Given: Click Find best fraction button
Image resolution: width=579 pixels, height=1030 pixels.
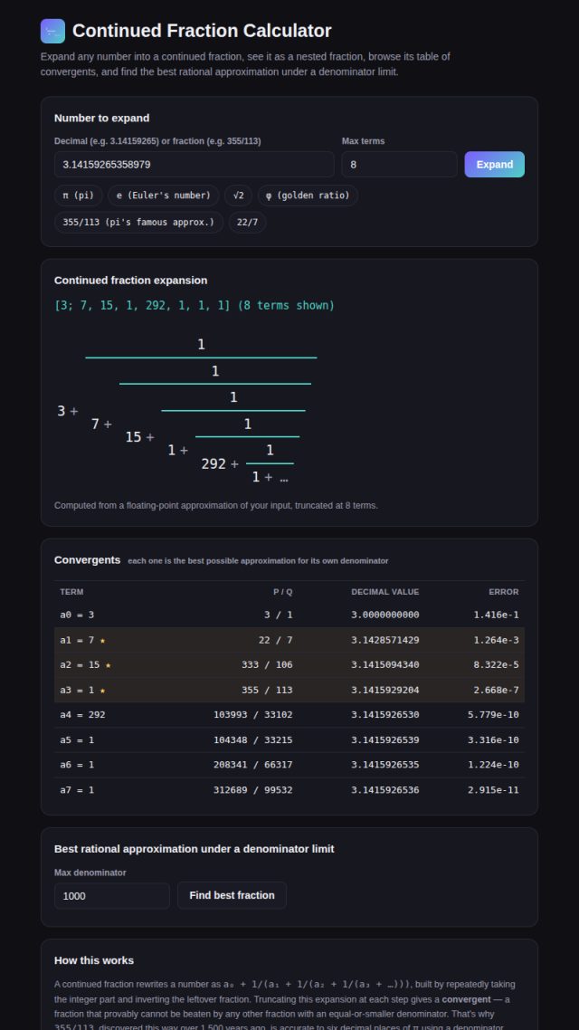Looking at the screenshot, I should pyautogui.click(x=232, y=895).
